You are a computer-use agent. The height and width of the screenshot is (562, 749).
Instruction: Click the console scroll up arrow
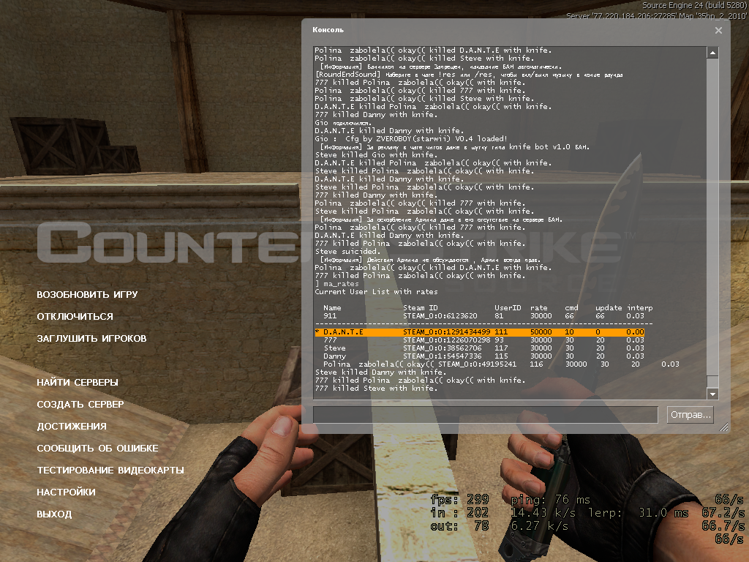(x=712, y=53)
